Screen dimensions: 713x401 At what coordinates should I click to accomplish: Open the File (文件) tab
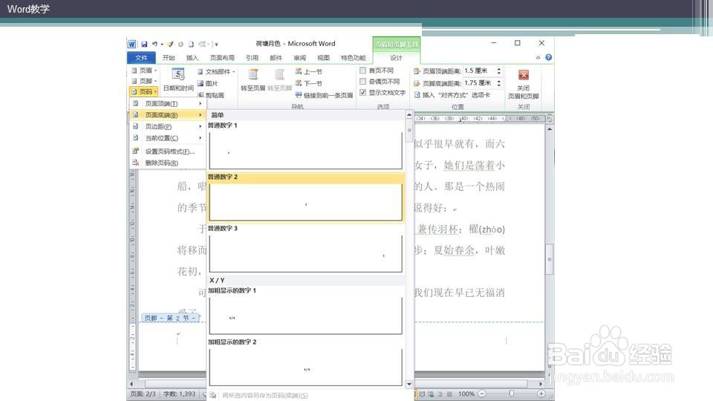pos(141,58)
